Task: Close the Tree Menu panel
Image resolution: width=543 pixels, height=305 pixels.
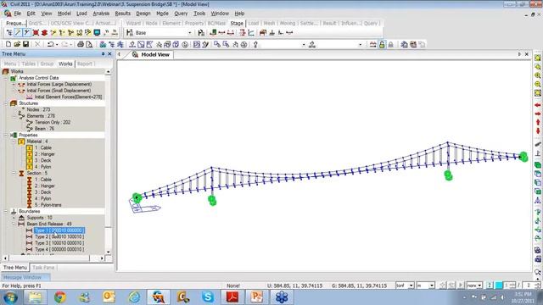Action: point(109,54)
